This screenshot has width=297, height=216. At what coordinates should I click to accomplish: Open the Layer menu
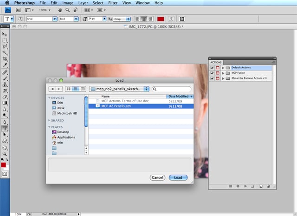point(83,3)
